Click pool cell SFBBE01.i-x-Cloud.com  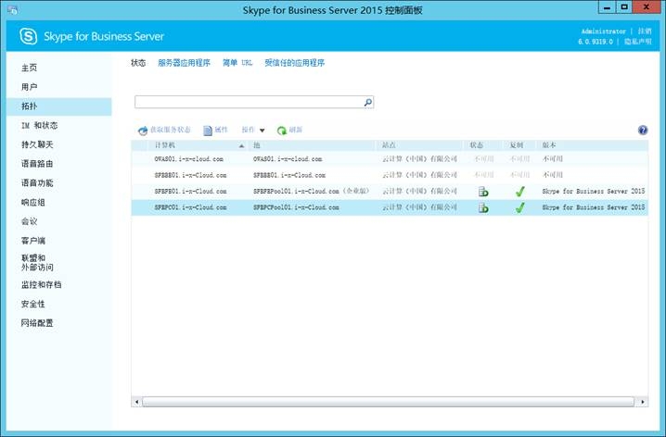(289, 176)
